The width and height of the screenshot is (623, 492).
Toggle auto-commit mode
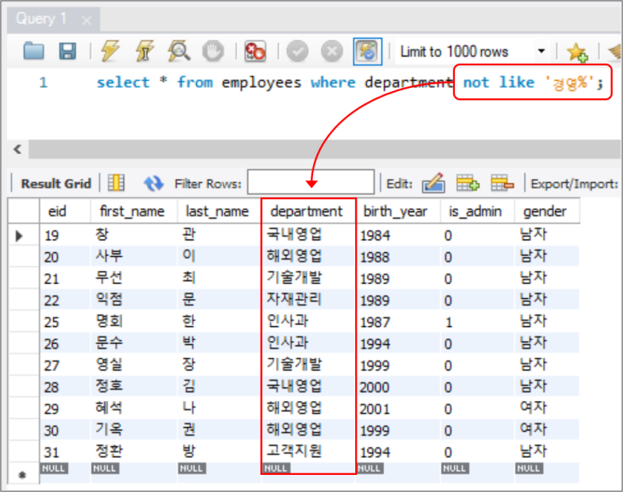[x=367, y=51]
